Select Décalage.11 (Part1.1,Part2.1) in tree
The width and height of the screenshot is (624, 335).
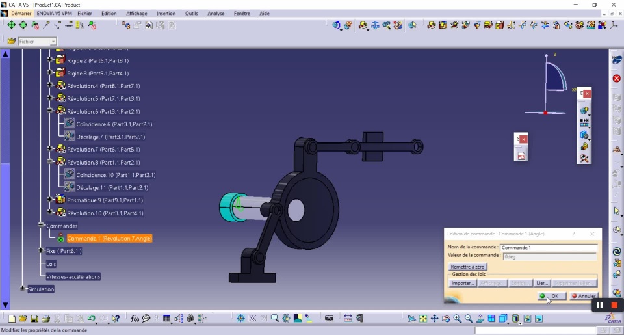[x=112, y=187]
